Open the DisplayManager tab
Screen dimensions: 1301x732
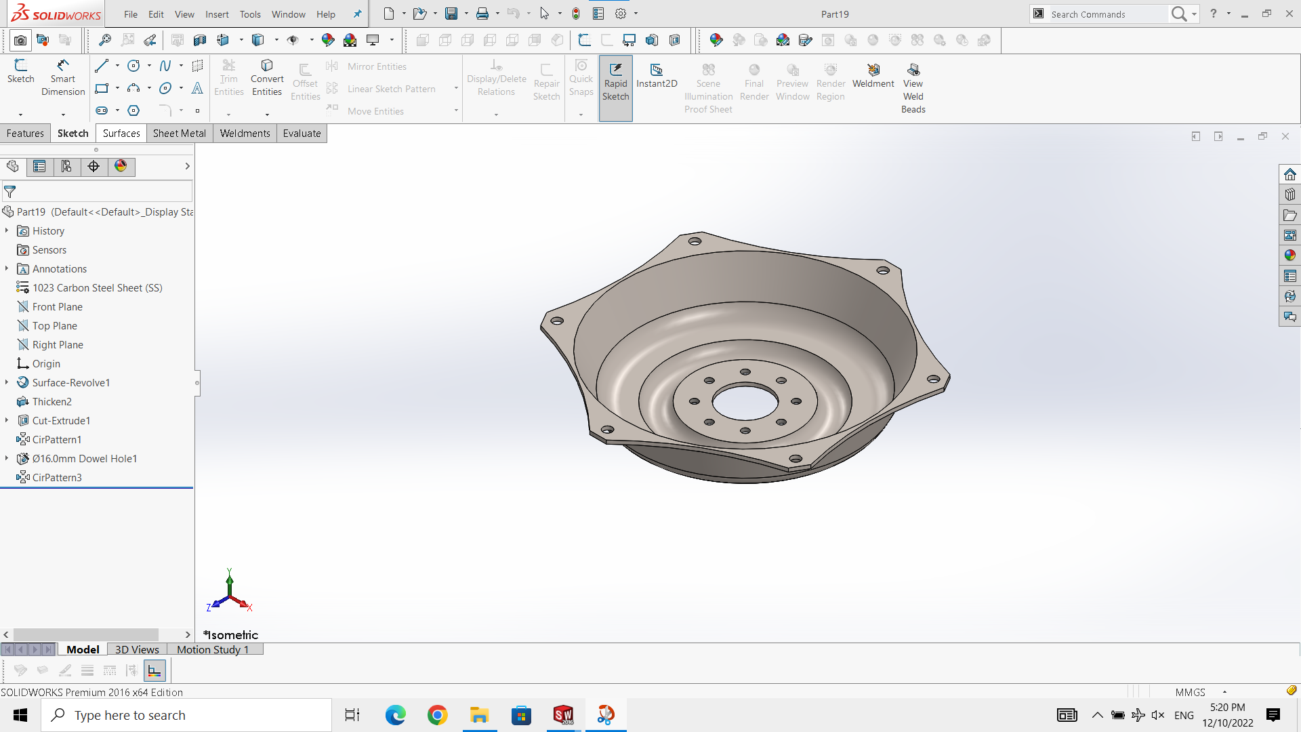click(x=121, y=167)
